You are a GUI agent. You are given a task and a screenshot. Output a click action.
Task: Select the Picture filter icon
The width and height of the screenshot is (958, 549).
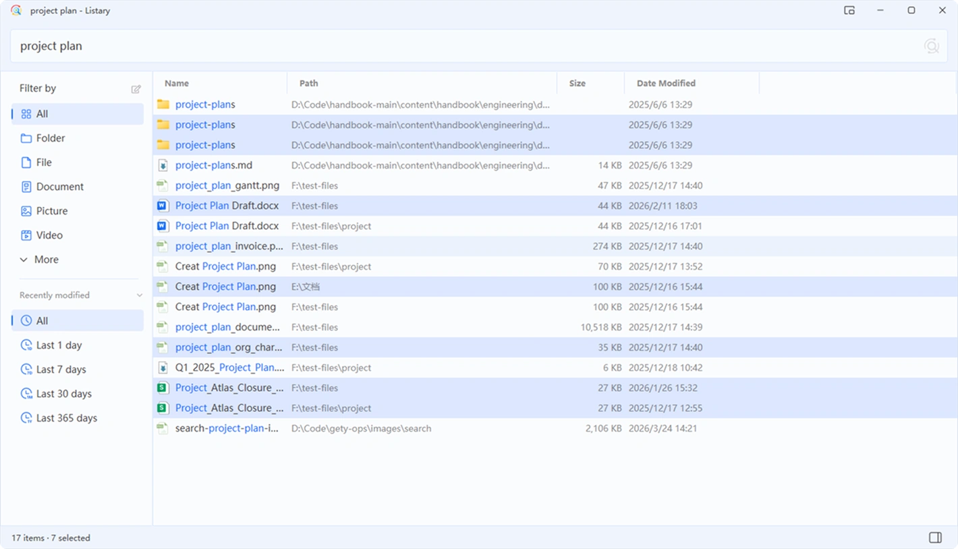[x=26, y=211]
